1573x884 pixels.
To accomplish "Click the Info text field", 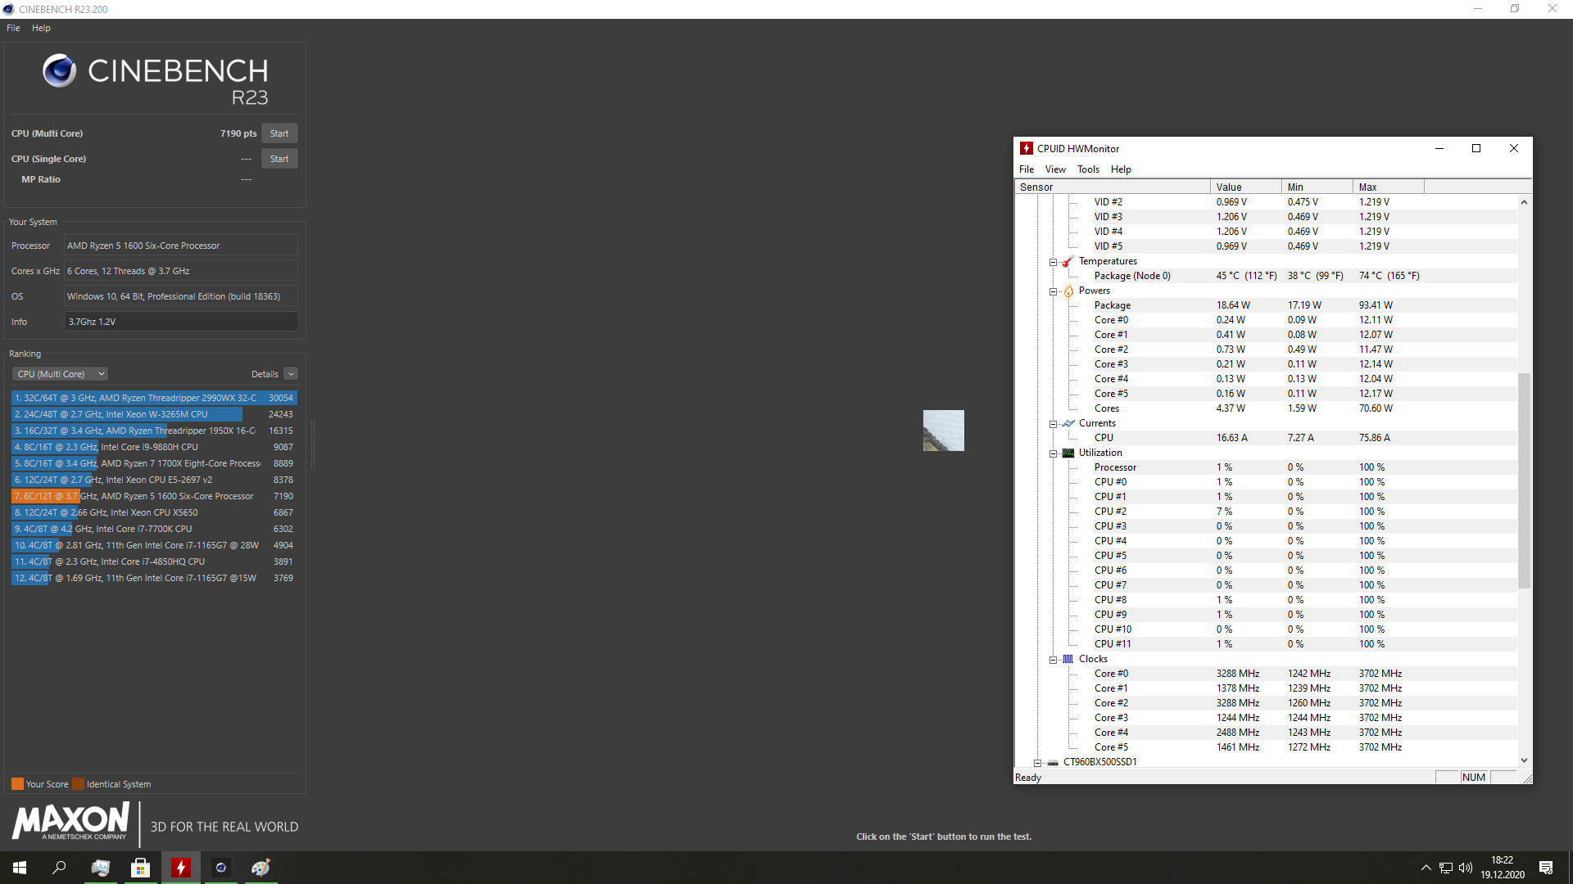I will tap(181, 322).
